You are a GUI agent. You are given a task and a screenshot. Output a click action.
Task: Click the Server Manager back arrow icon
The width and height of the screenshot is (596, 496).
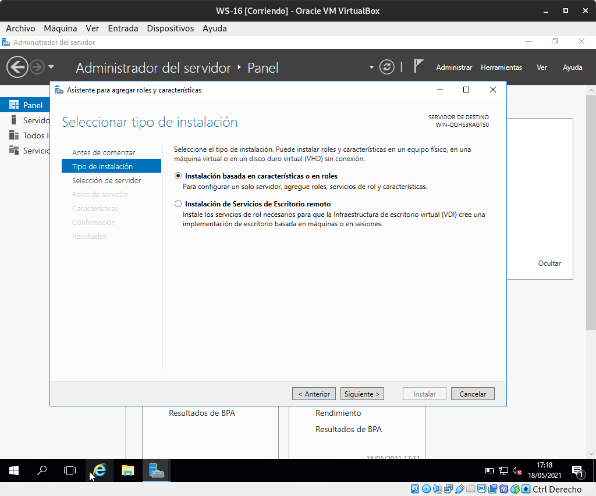(x=17, y=67)
